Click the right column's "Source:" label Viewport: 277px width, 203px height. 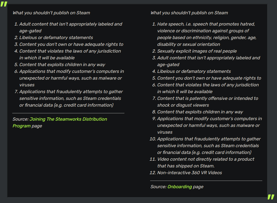pyautogui.click(x=158, y=187)
